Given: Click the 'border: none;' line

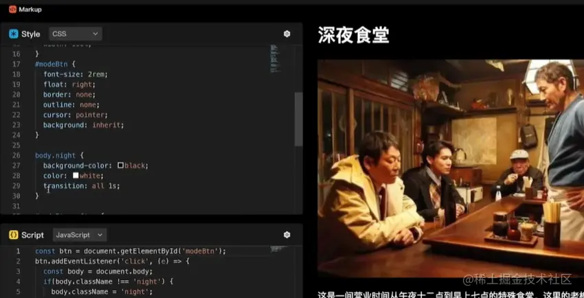Looking at the screenshot, I should (69, 95).
